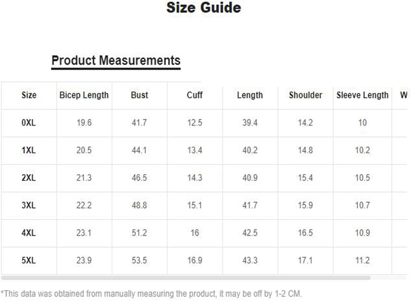Click the 3XL size row label

coord(29,205)
